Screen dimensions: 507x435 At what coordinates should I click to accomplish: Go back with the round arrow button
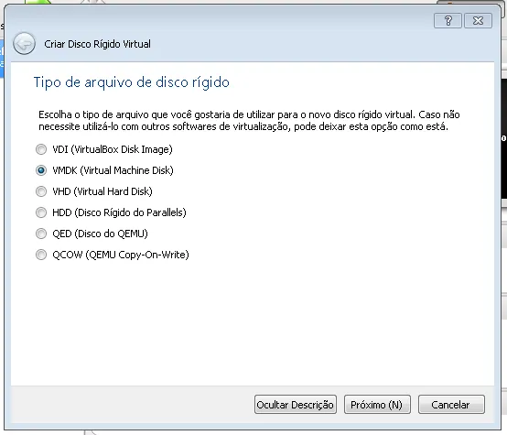tap(24, 44)
